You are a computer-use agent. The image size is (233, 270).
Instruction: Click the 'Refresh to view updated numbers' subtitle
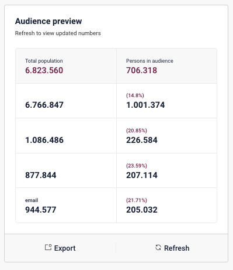point(58,33)
